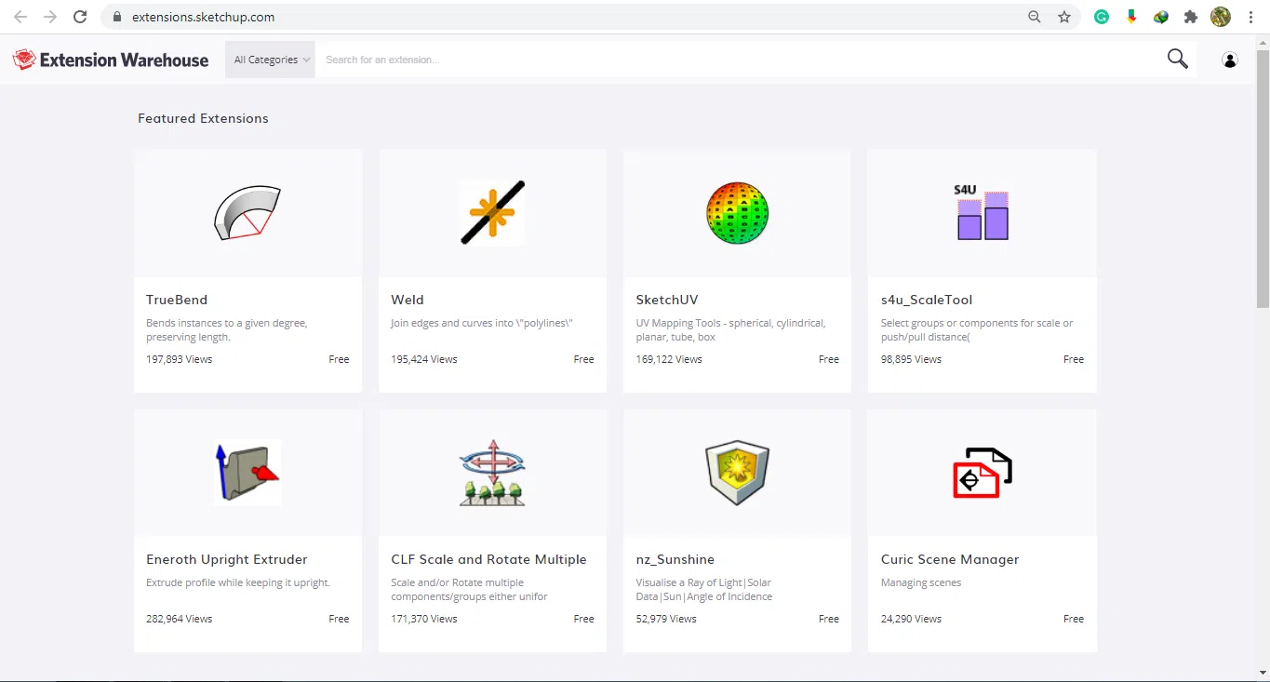Click the Extension Warehouse logo
1270x682 pixels.
click(x=111, y=60)
